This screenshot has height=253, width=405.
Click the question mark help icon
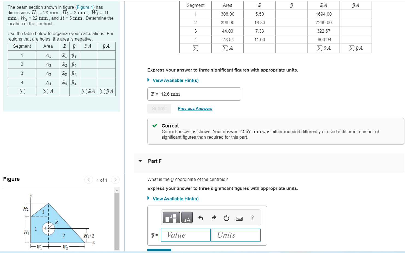(x=252, y=218)
